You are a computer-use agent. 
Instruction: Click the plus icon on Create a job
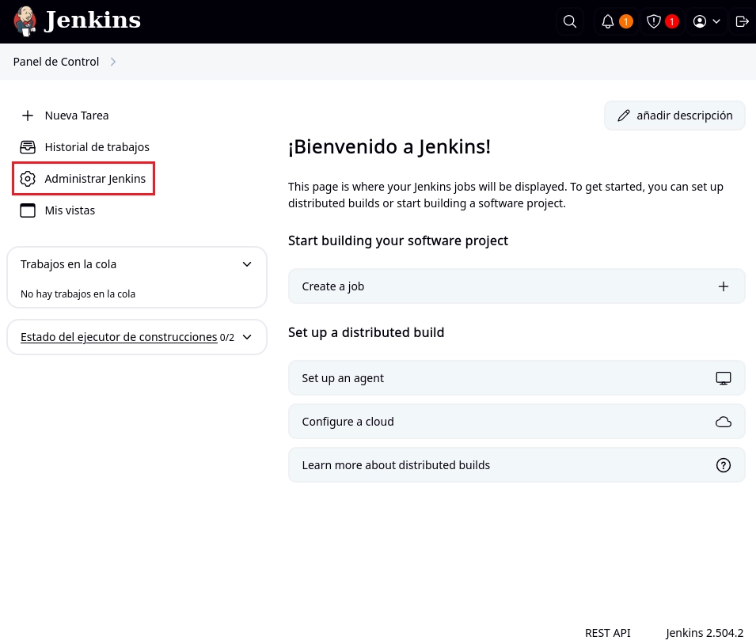click(724, 287)
